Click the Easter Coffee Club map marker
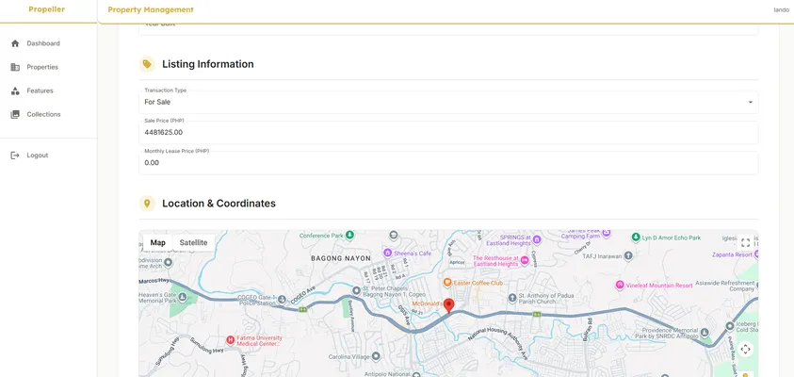 (447, 282)
